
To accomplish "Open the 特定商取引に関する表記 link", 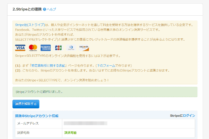I will pos(48,66).
